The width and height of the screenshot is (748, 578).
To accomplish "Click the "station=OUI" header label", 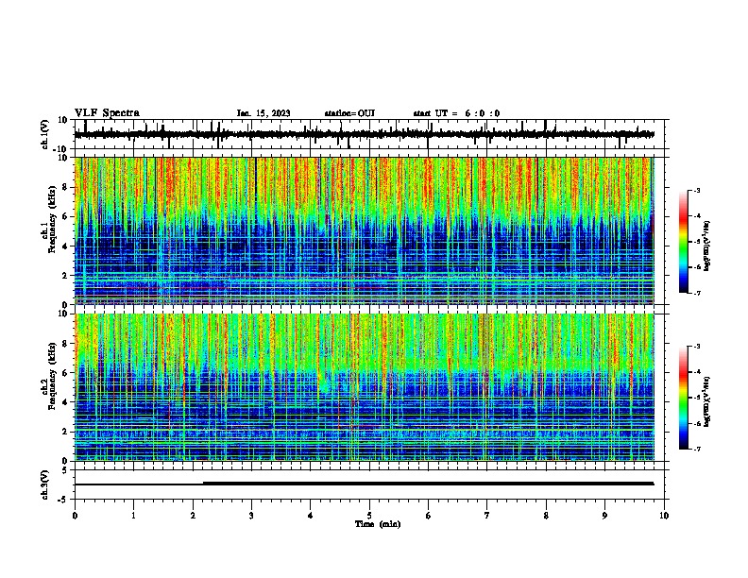I will (x=349, y=113).
